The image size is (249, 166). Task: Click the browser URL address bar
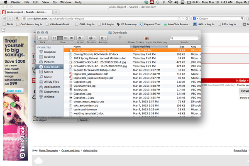(102, 19)
